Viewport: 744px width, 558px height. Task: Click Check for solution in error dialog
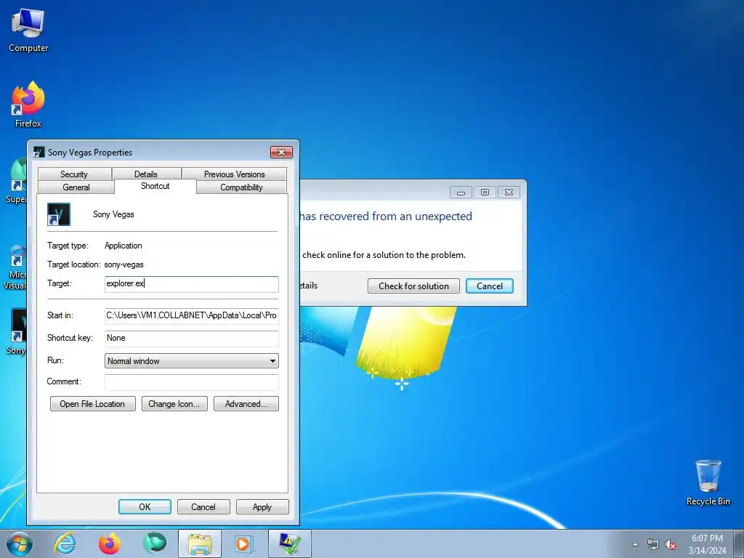[x=413, y=286]
